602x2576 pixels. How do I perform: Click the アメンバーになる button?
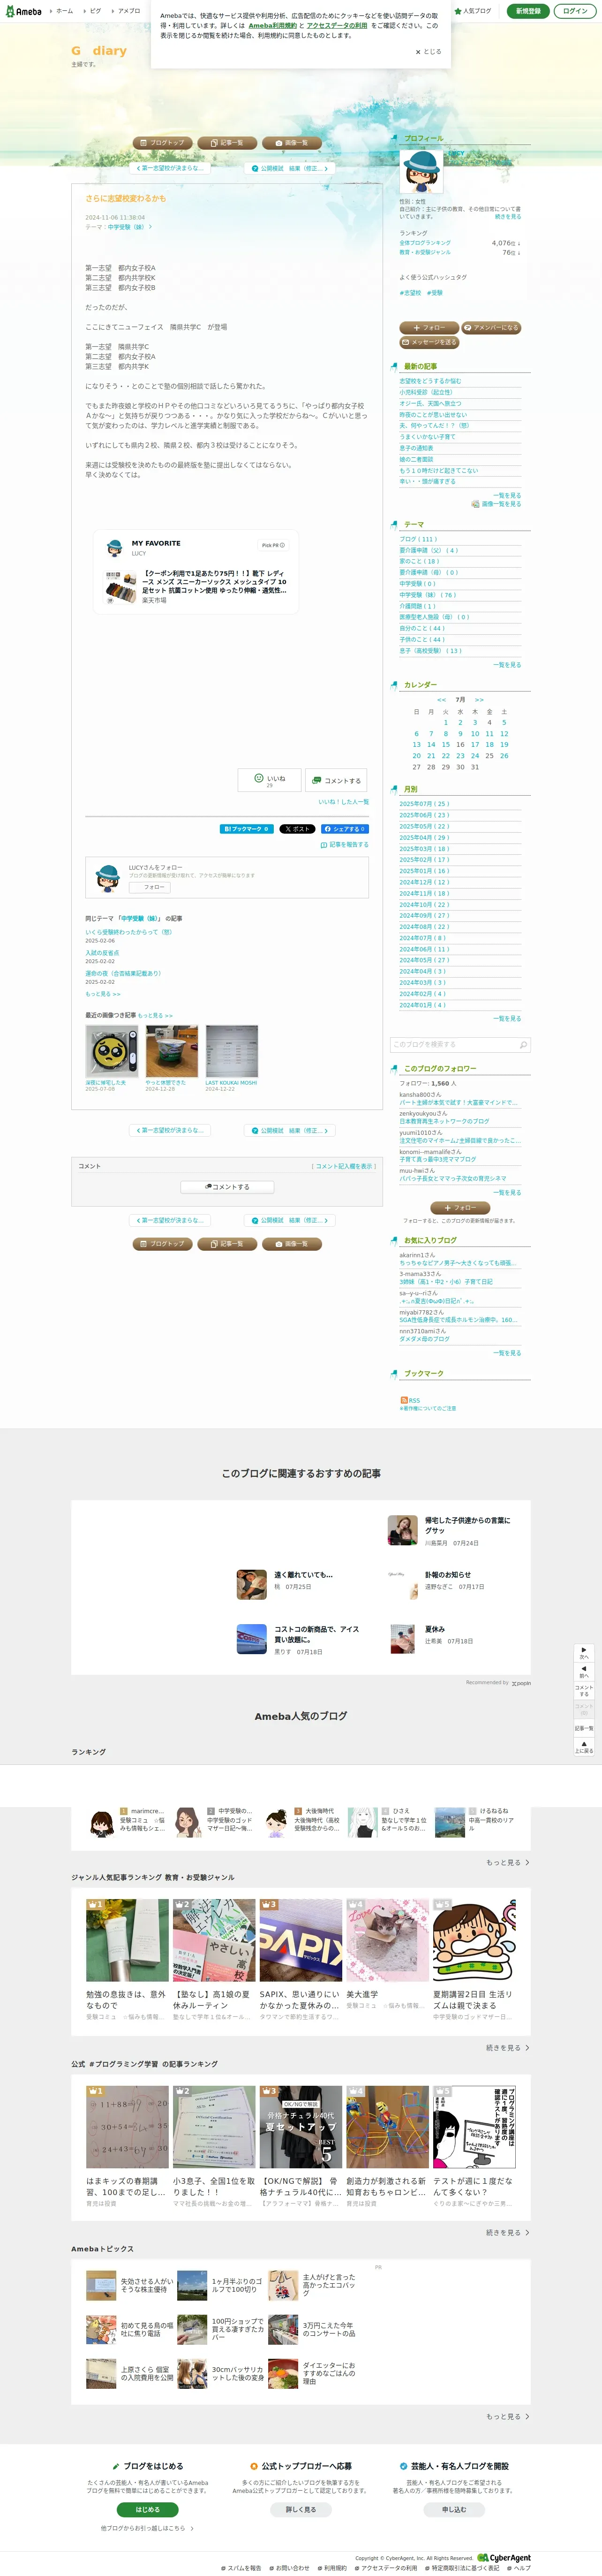tap(491, 327)
